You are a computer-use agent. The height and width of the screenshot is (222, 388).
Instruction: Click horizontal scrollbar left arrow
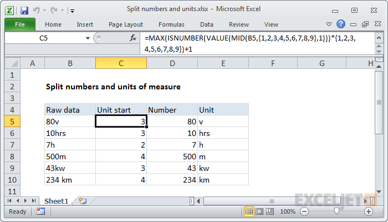[x=198, y=201]
